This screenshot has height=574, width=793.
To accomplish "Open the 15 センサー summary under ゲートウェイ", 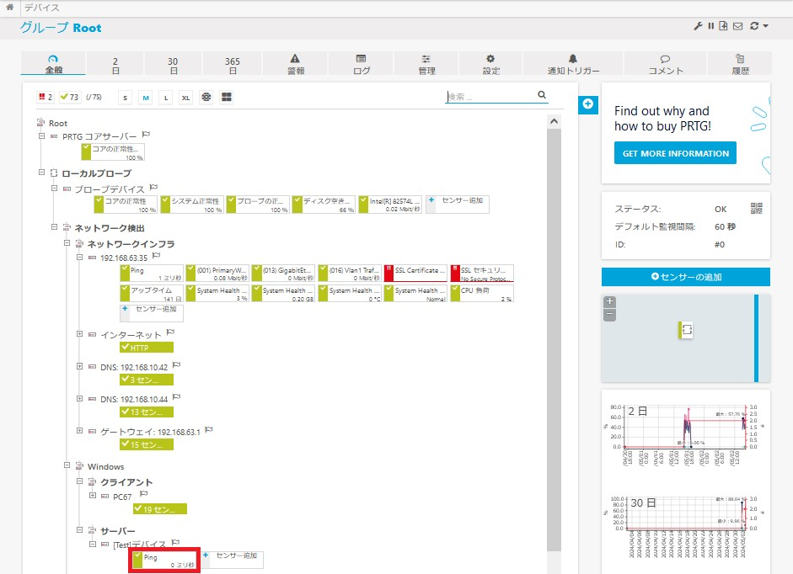I will pyautogui.click(x=147, y=444).
